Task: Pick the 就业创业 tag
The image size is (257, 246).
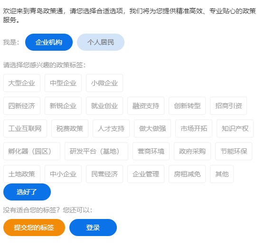Action: point(105,106)
